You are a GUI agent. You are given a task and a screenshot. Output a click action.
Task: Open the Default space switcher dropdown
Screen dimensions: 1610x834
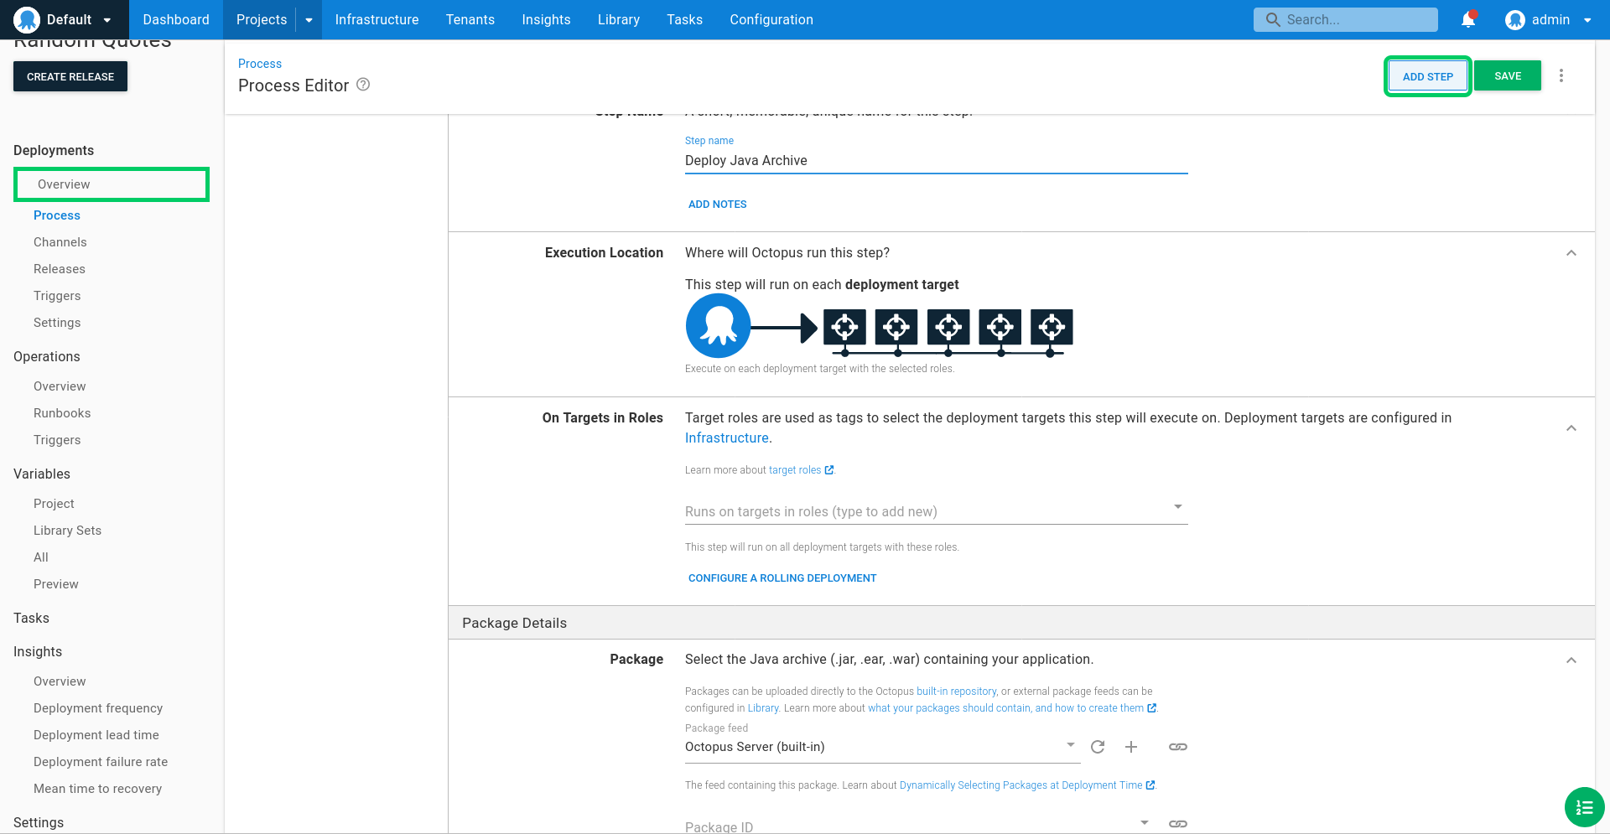pos(107,20)
